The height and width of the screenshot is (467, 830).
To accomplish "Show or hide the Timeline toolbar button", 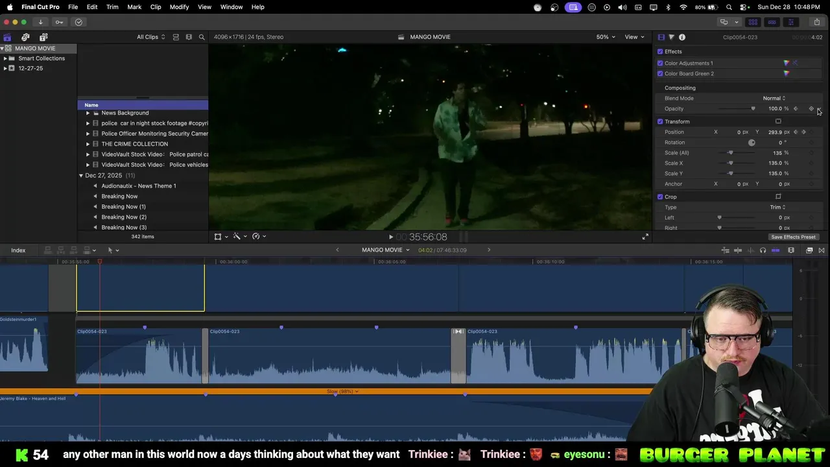I will 772,22.
